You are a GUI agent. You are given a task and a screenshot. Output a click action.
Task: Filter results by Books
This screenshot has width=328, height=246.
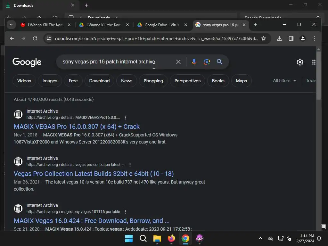(218, 81)
